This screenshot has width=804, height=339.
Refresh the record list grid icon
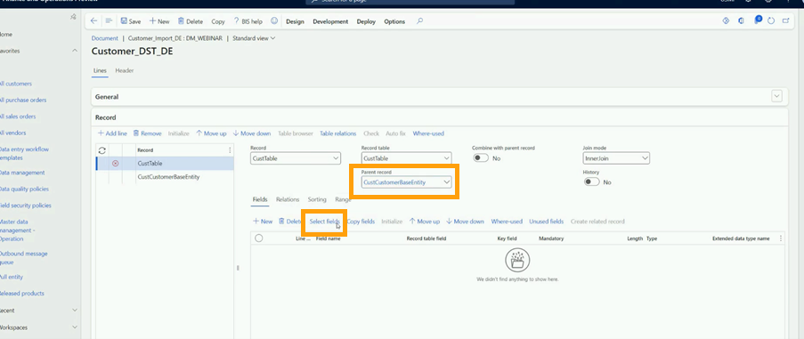click(102, 150)
